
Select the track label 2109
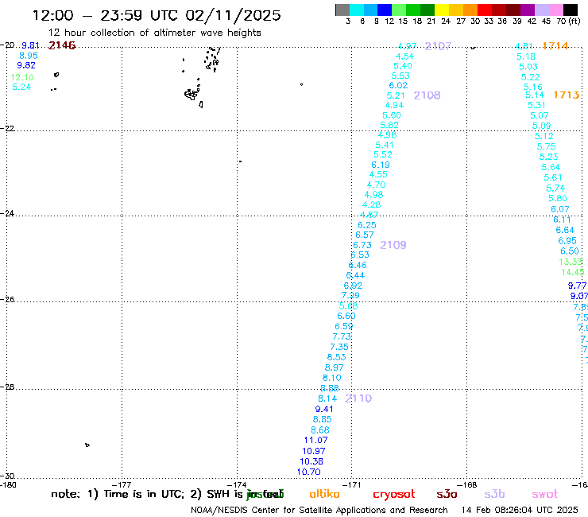coord(393,245)
